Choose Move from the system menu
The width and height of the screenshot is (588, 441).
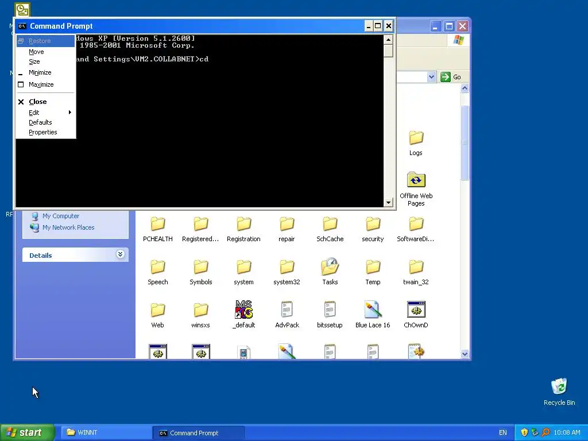(46, 52)
